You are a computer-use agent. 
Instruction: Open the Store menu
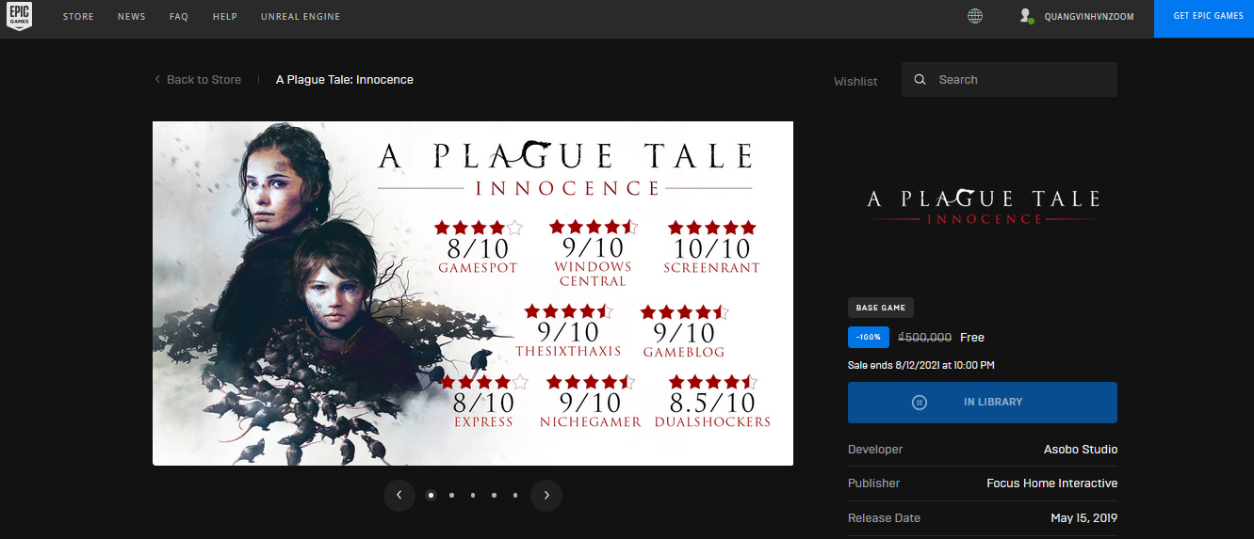[x=78, y=17]
